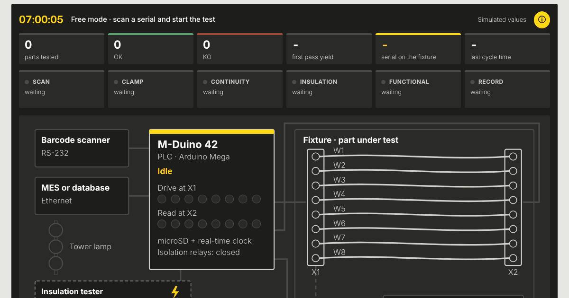Screen dimensions: 569x298
Task: Select the Barcode scanner block
Action: (82, 148)
